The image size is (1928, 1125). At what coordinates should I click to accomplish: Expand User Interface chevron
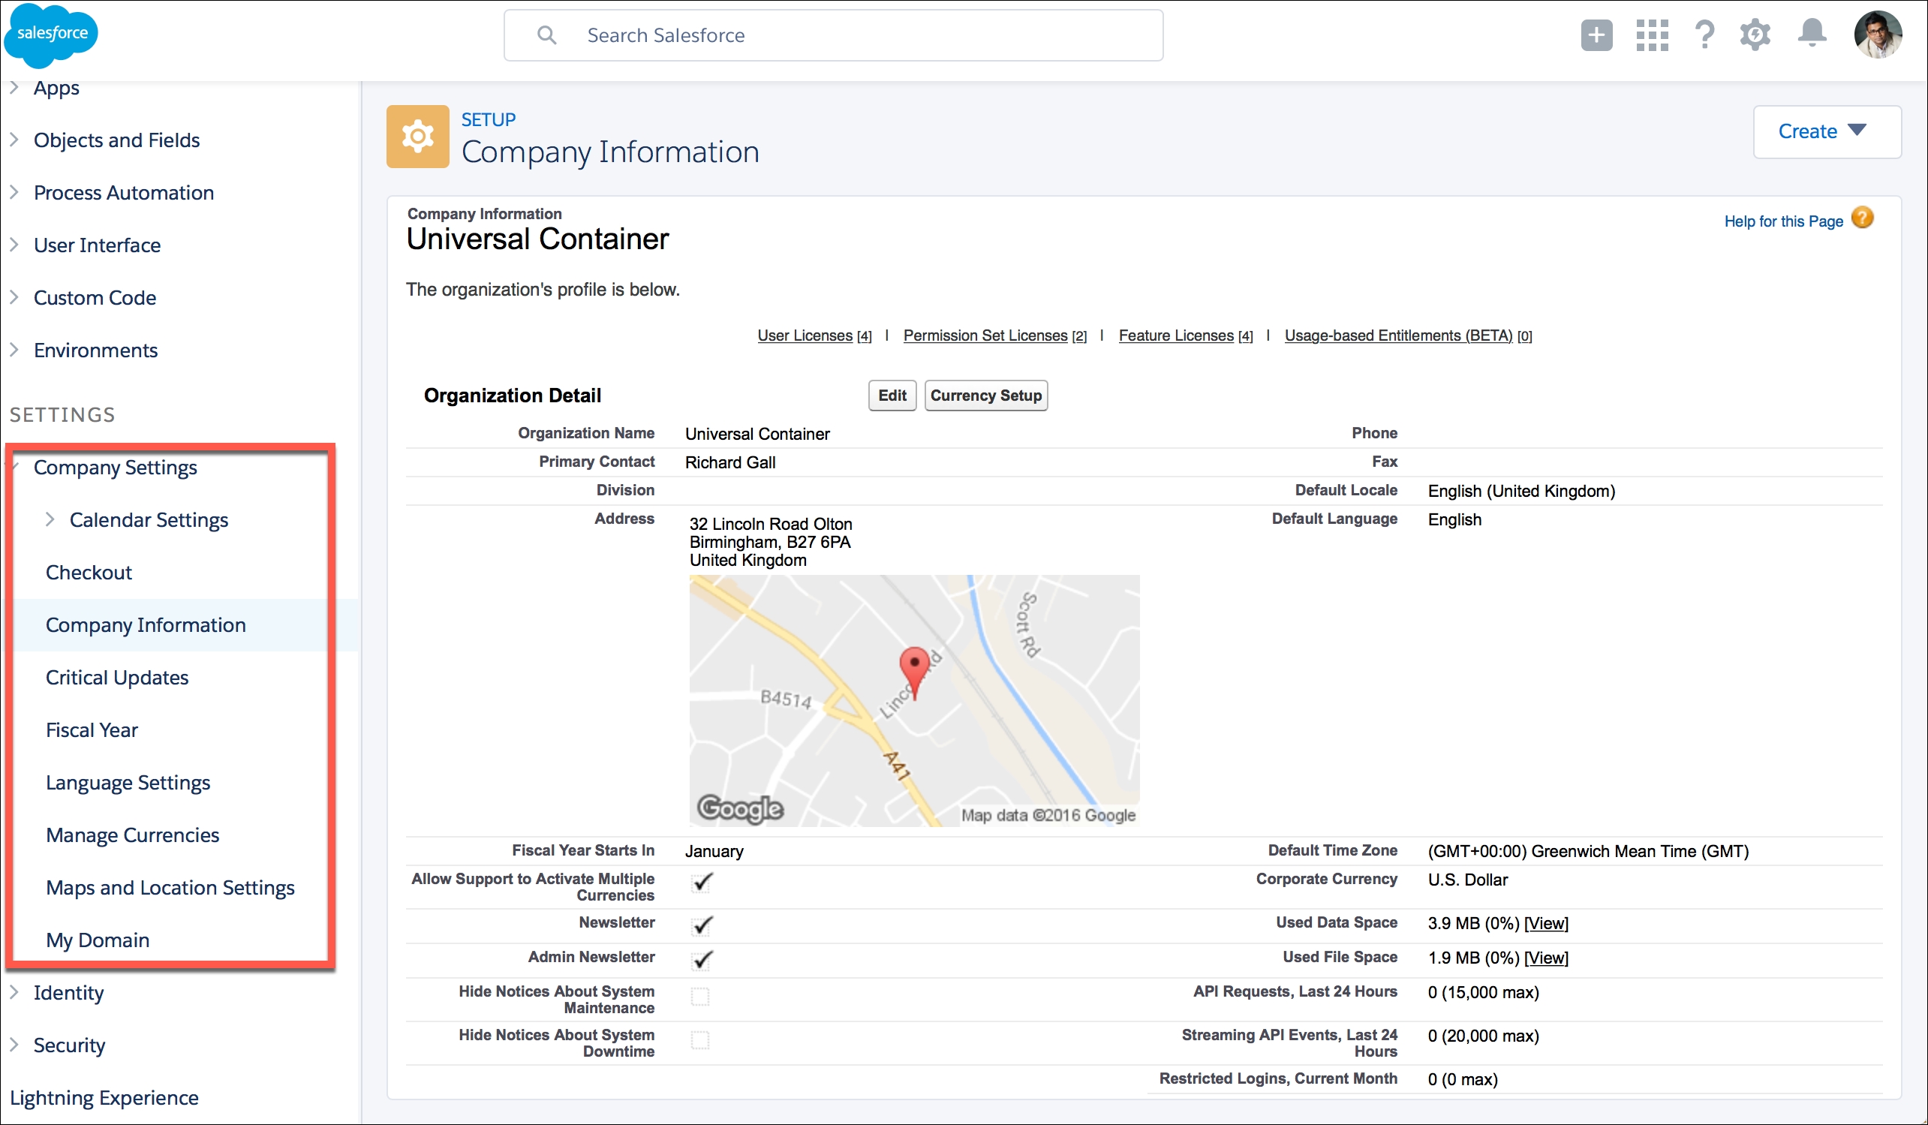14,245
